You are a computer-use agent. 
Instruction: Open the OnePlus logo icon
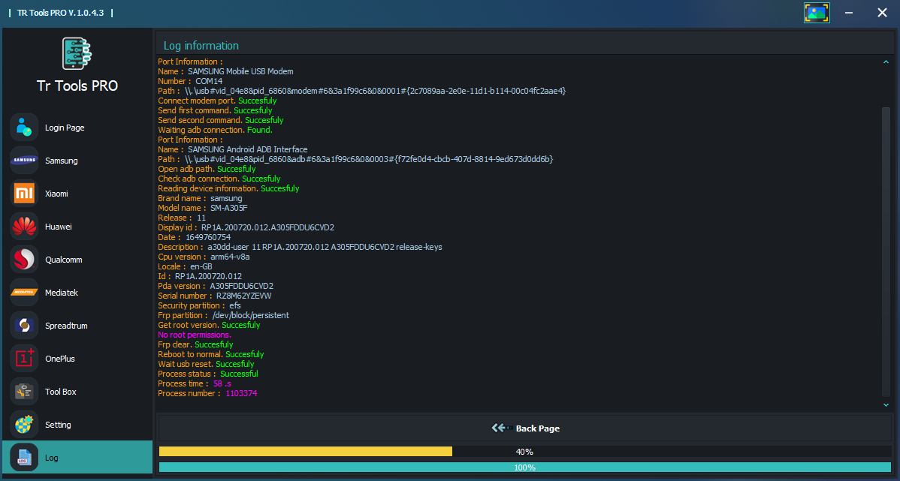coord(24,359)
